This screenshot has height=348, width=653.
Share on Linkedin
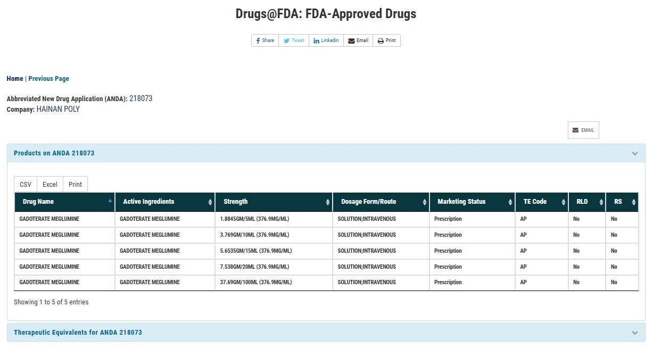click(x=326, y=40)
